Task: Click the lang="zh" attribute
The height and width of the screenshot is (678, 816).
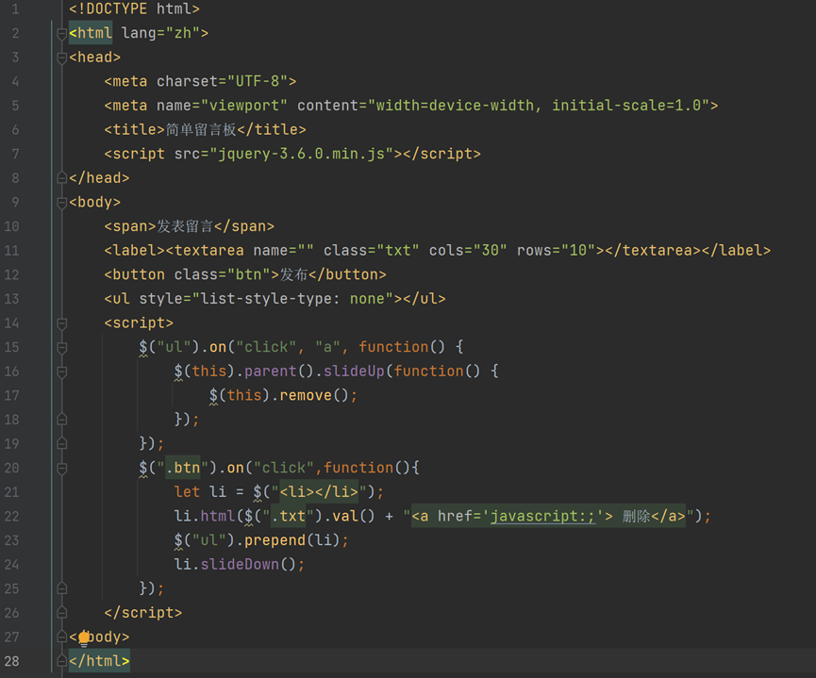Action: (160, 33)
